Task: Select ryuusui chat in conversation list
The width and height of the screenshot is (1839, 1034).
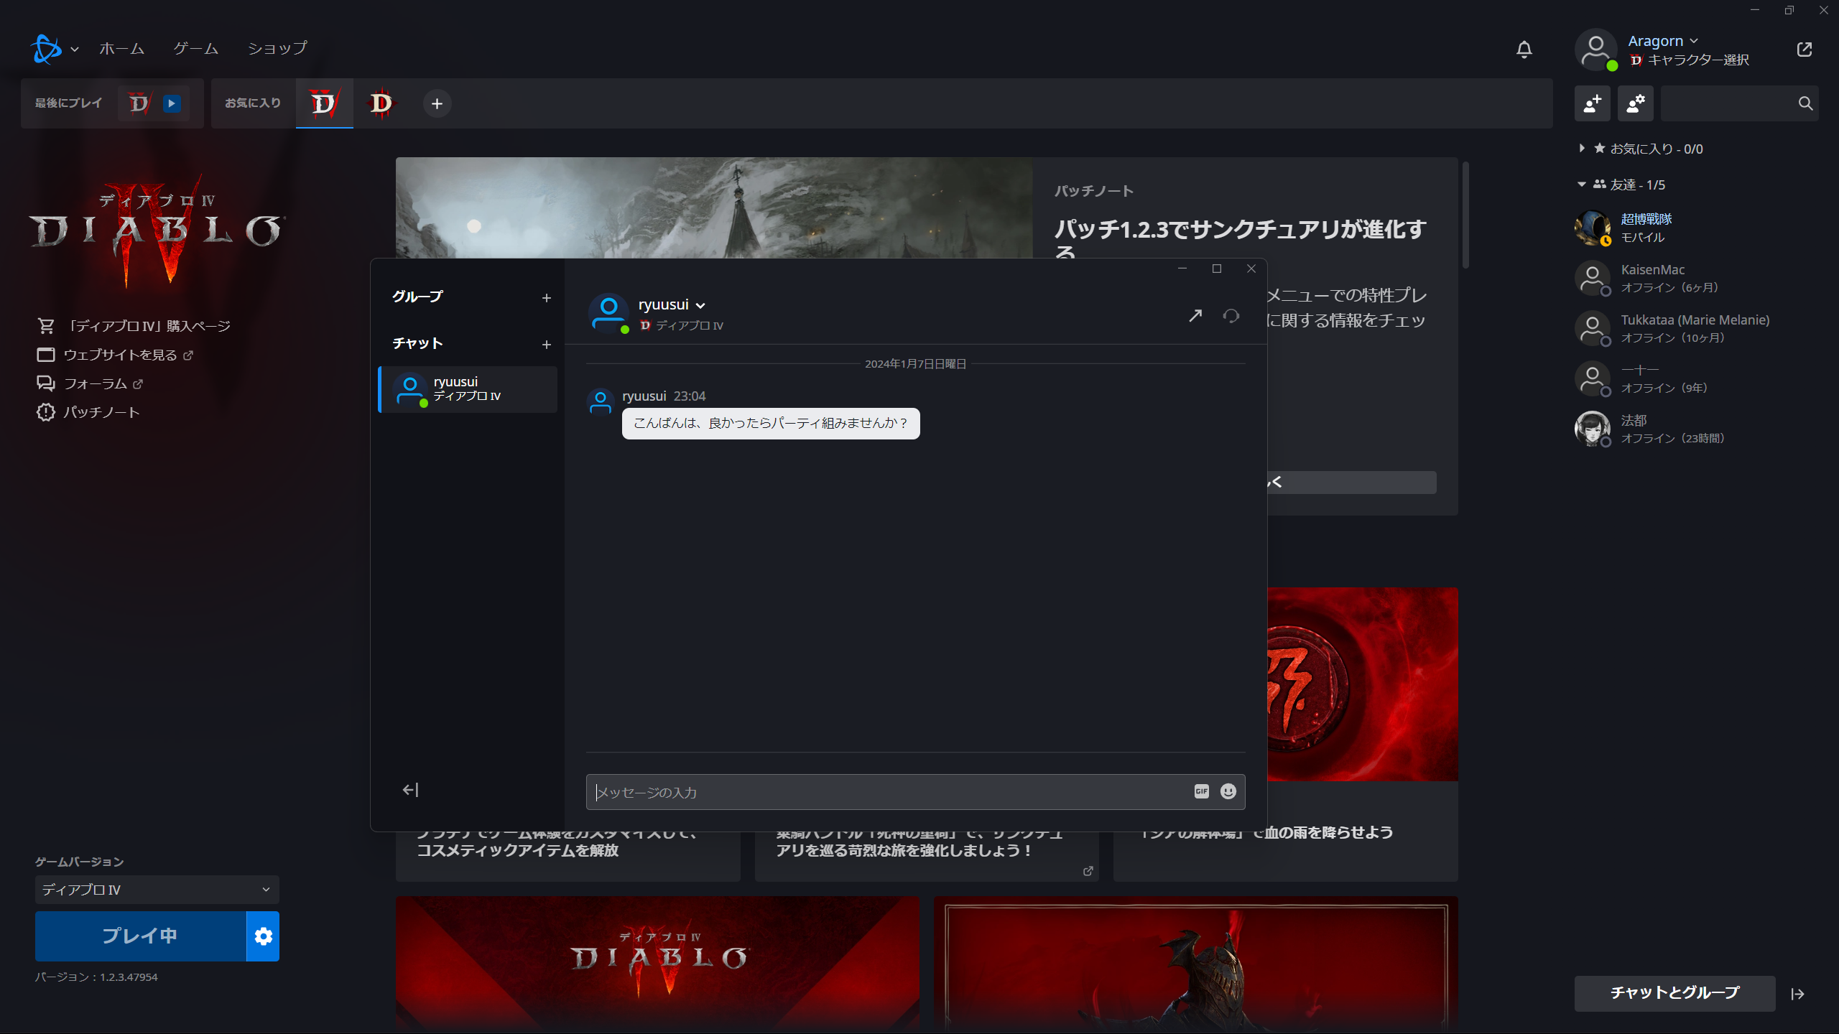Action: (468, 389)
